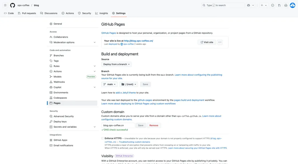Open the main branch selector dropdown
The width and height of the screenshot is (298, 164).
tap(109, 84)
